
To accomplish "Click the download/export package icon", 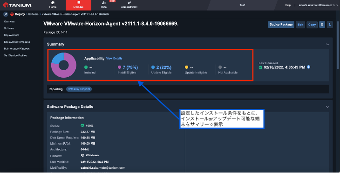I will pyautogui.click(x=330, y=25).
